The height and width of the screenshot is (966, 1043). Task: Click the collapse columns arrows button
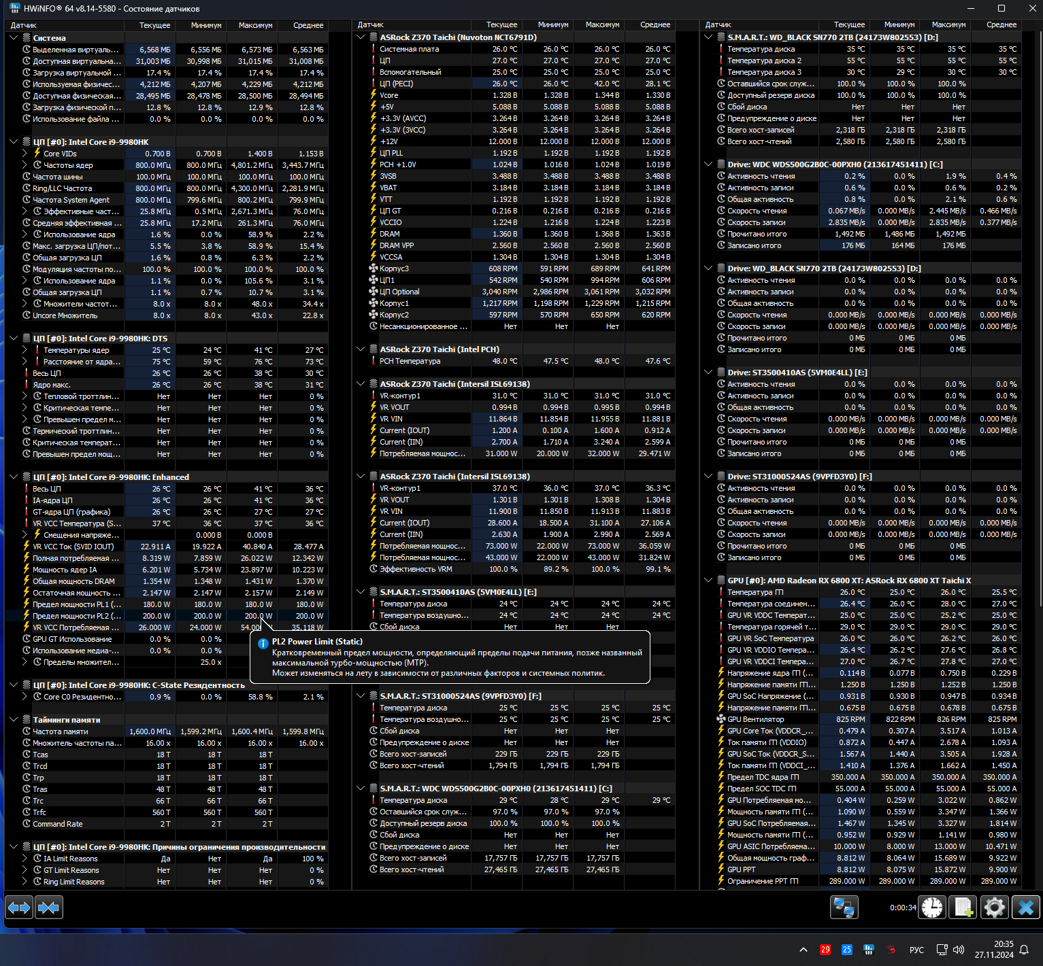[x=48, y=908]
